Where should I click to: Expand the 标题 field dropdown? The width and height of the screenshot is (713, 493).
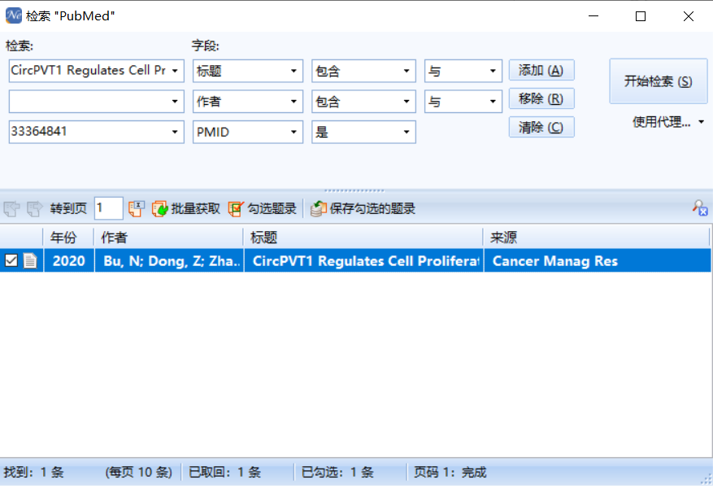(x=293, y=71)
